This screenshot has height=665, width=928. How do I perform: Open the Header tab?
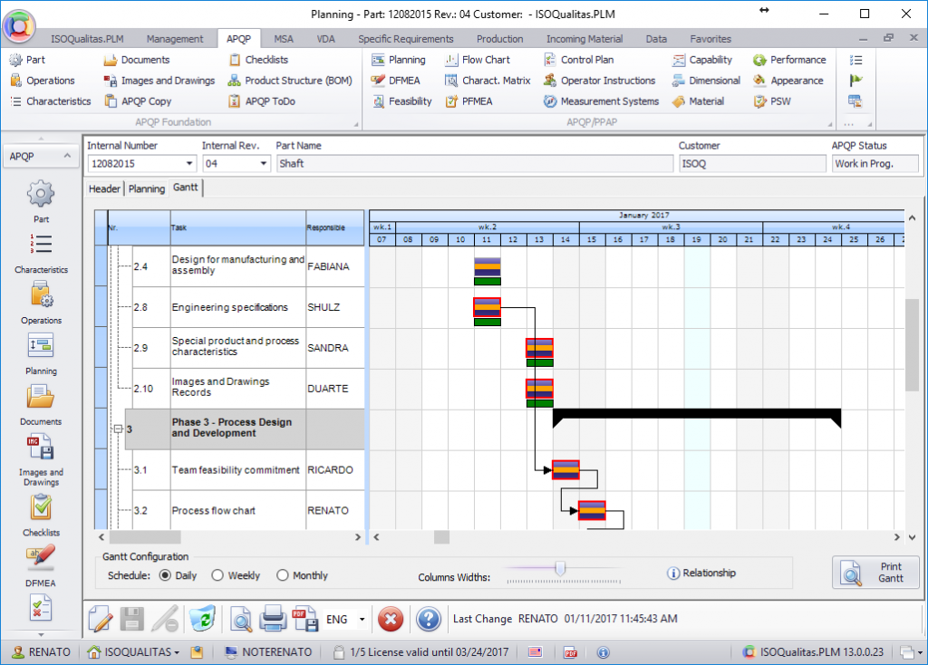click(104, 188)
